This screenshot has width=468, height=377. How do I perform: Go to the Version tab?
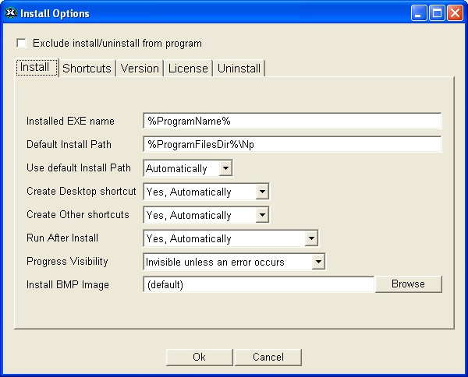(140, 69)
